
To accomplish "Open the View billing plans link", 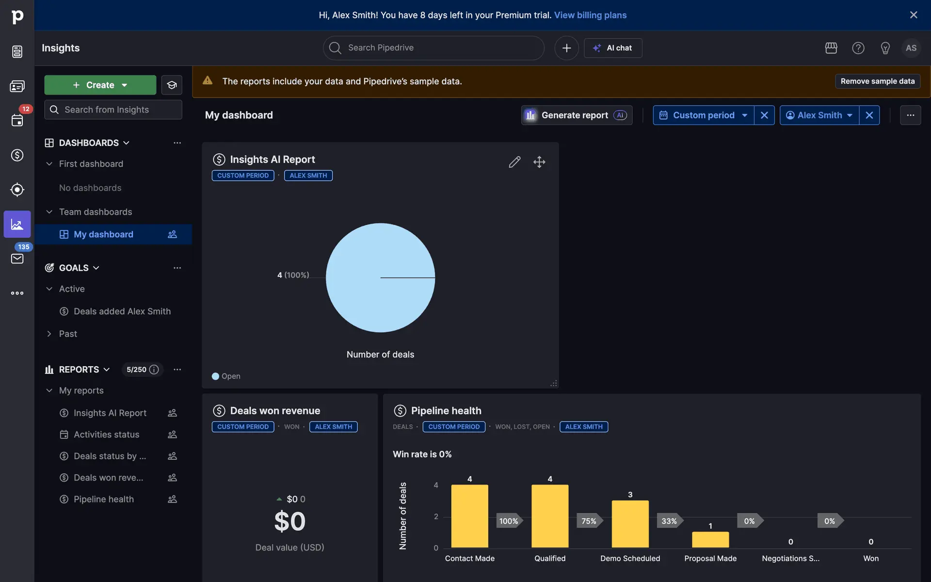I will pos(590,15).
